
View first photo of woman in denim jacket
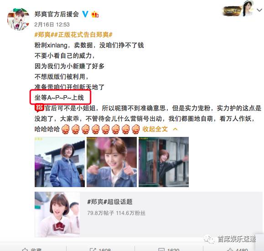point(60,162)
